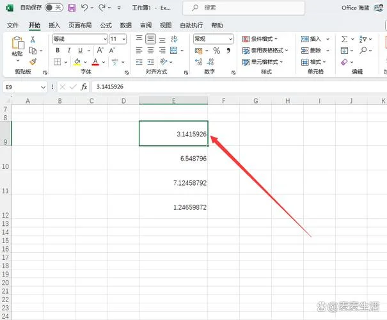
Task: Click Decrease Indent icon
Action: click(x=139, y=61)
